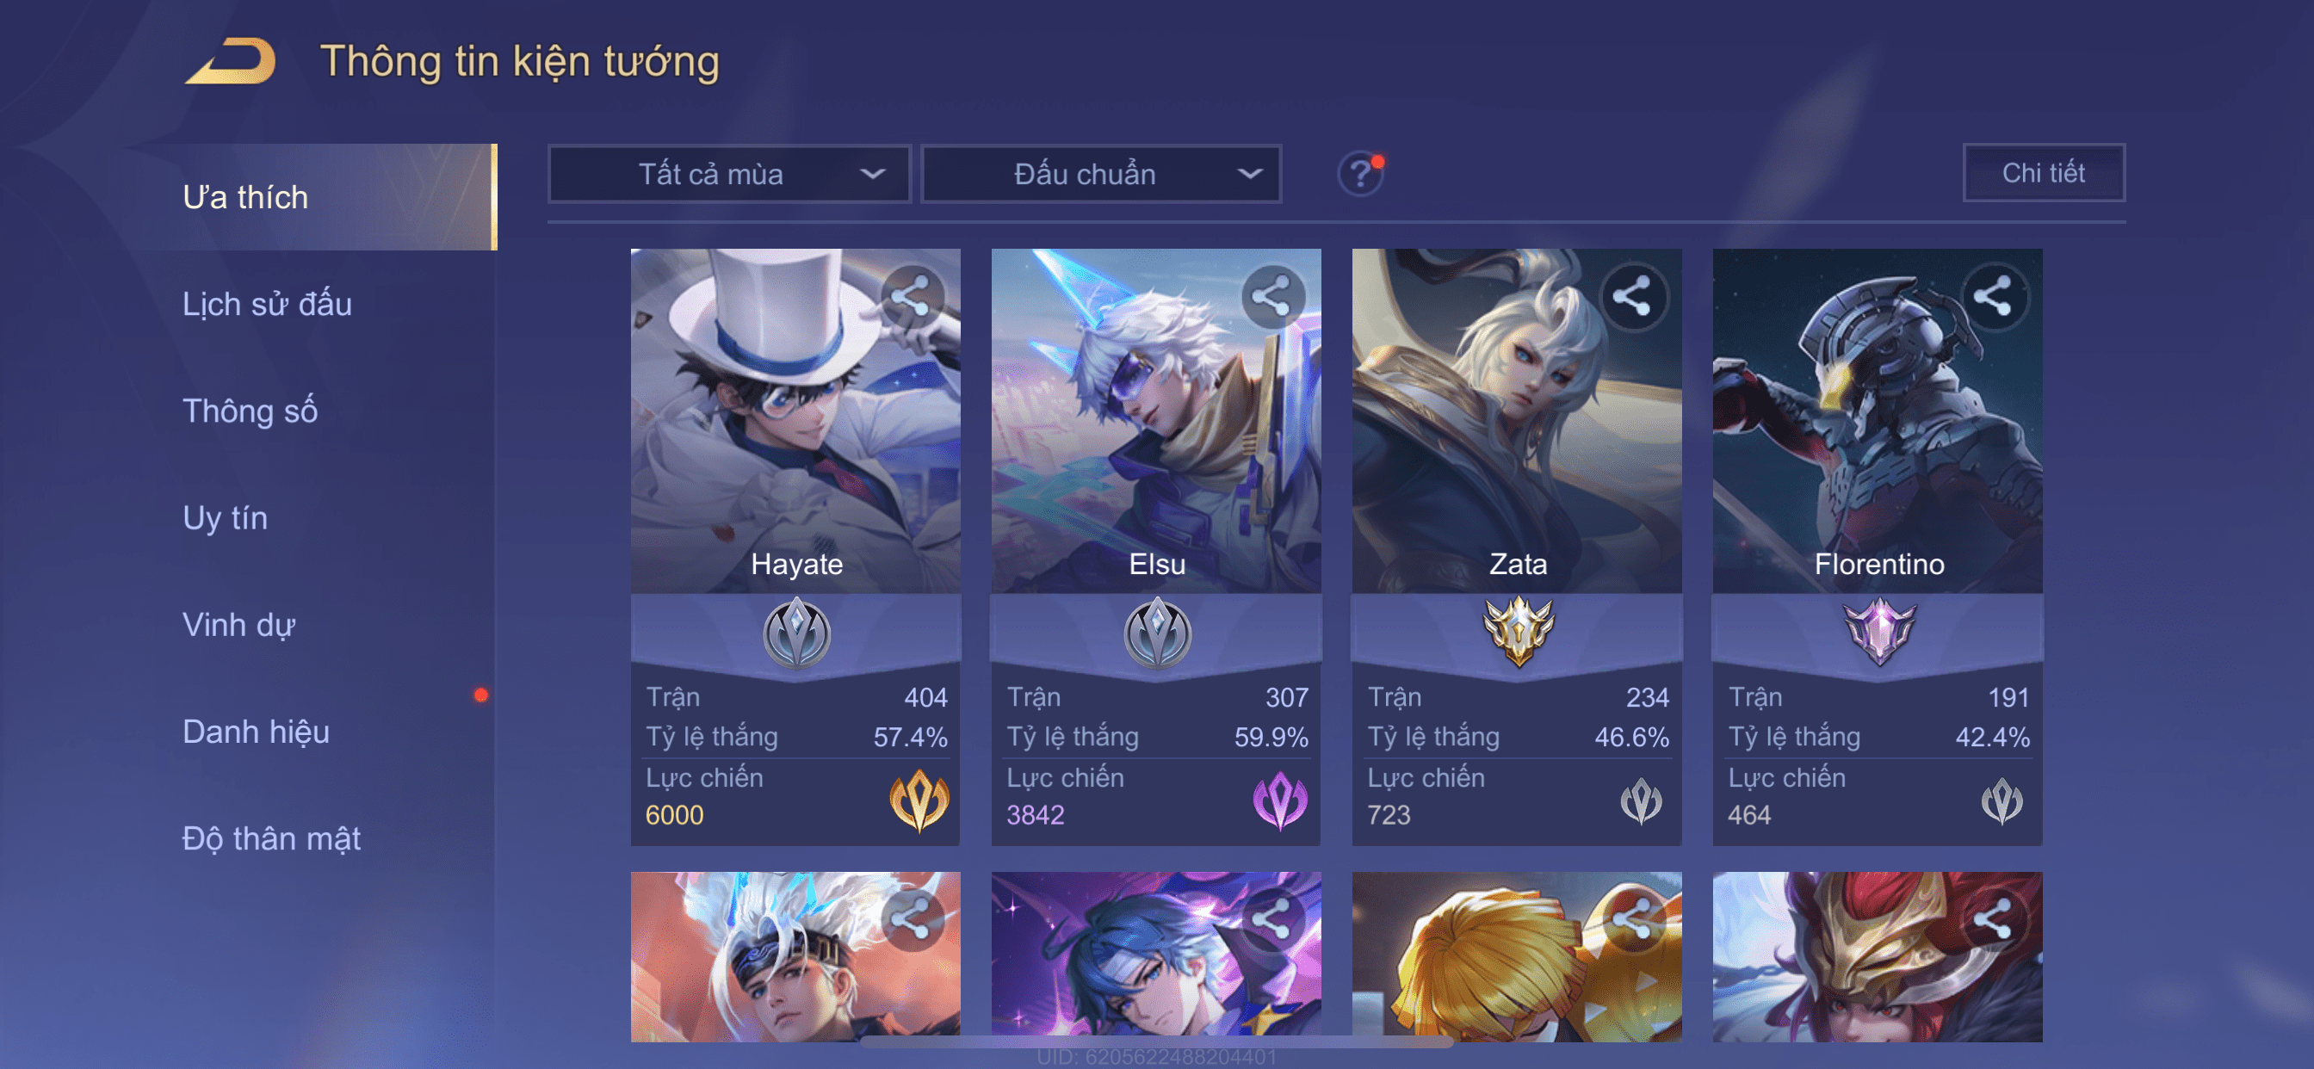This screenshot has width=2314, height=1069.
Task: Expand the Đấu chuẩn mode dropdown
Action: 1101,173
